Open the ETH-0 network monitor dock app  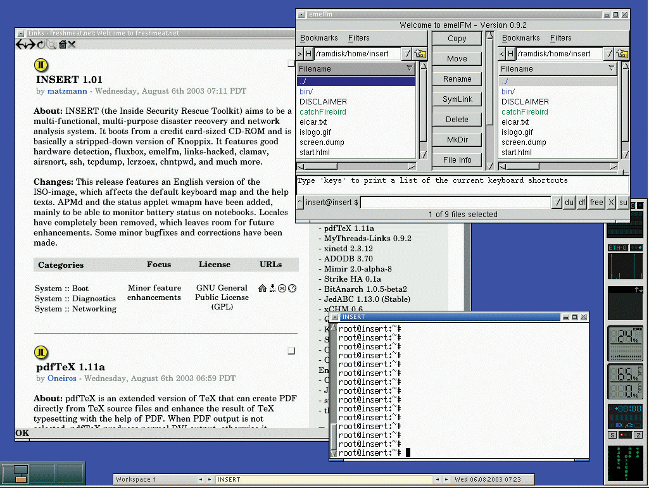click(626, 262)
